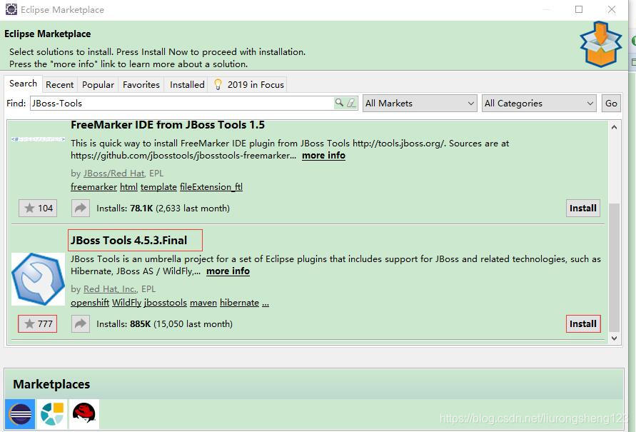Select the middle teal-yellow marketplace icon

pos(52,413)
